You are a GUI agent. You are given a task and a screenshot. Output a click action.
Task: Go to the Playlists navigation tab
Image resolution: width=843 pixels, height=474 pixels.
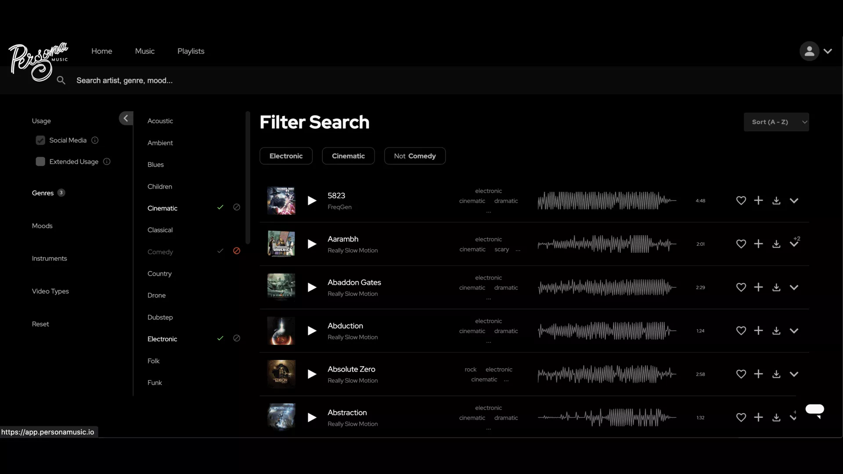191,51
